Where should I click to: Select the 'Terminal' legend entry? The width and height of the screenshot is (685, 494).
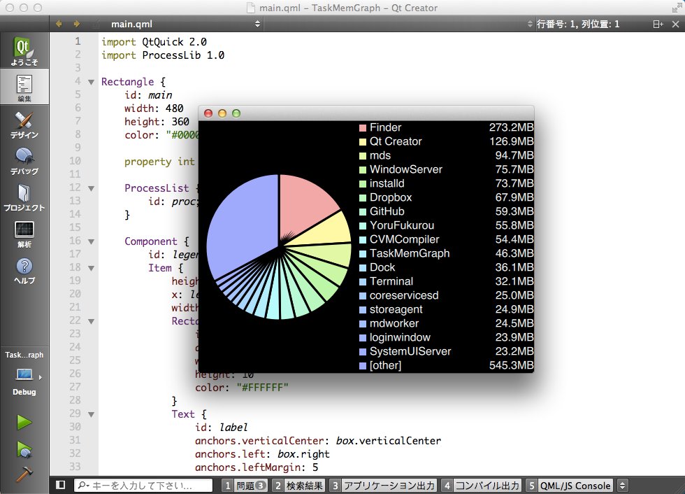coord(391,281)
